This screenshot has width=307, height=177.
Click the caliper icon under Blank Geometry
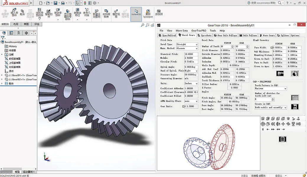click(x=280, y=74)
